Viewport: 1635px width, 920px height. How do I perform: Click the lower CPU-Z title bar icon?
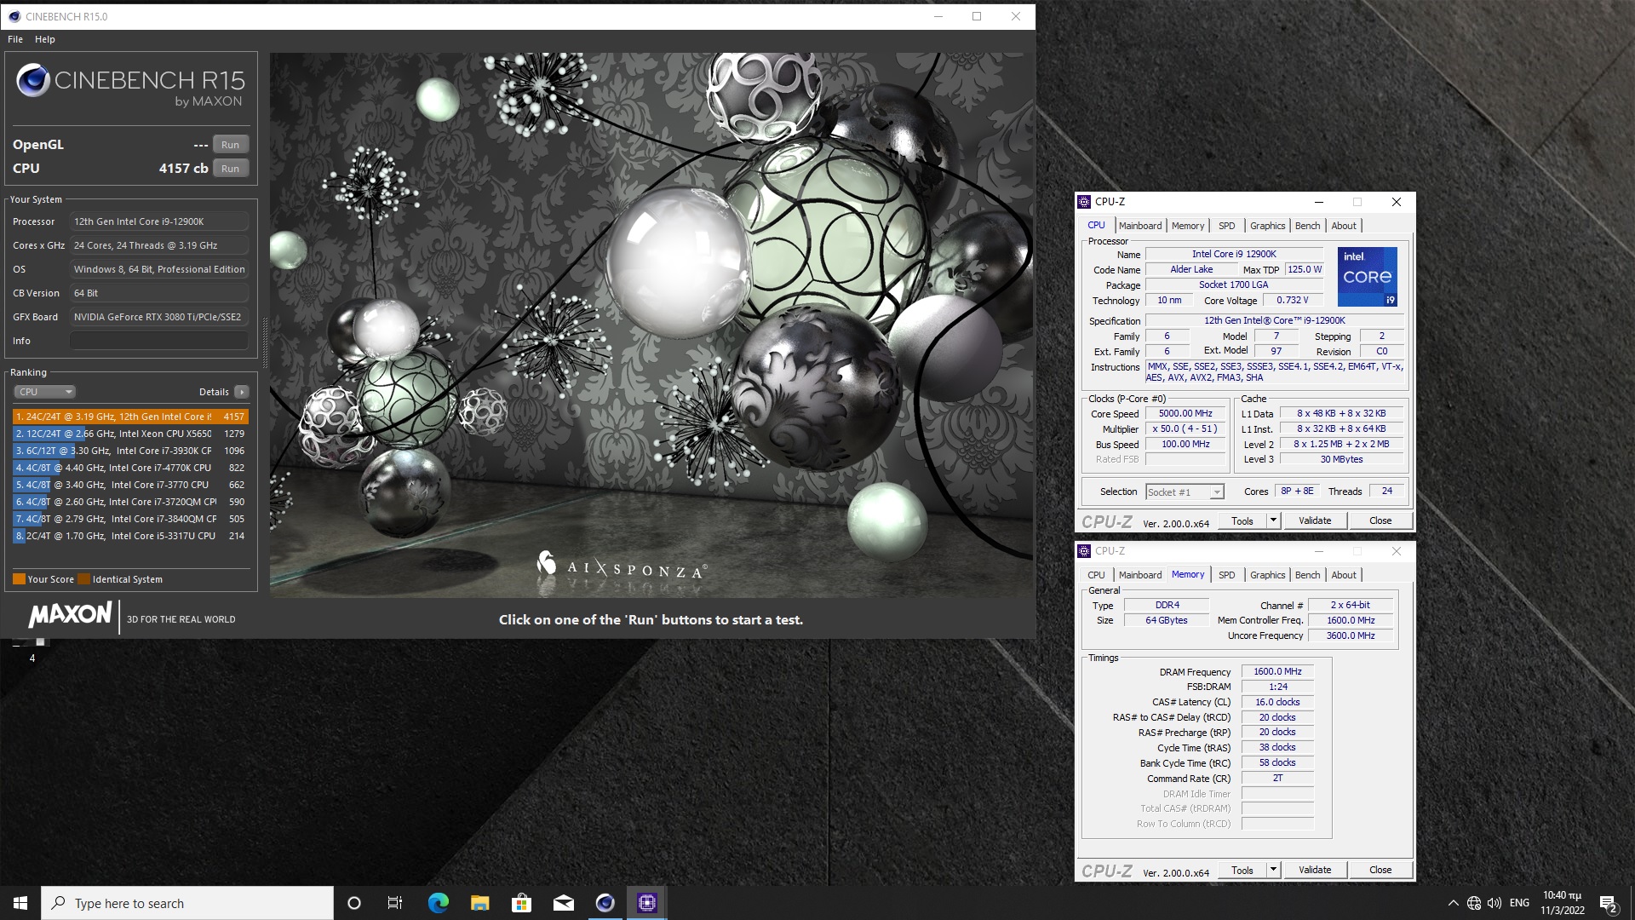[1084, 551]
